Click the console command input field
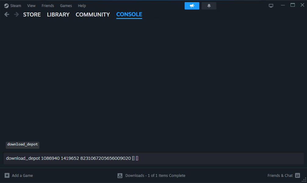307x183 pixels. (153, 158)
